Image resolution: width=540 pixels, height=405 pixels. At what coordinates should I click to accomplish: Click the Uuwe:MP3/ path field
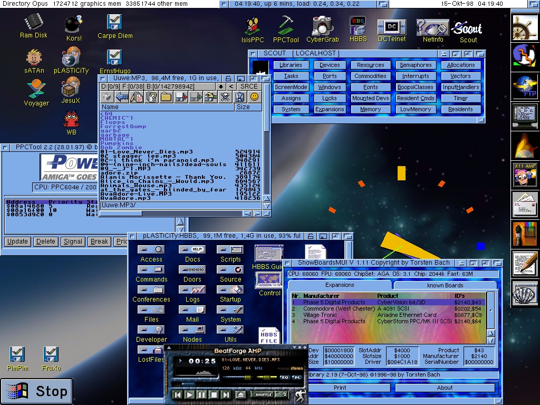[x=180, y=205]
